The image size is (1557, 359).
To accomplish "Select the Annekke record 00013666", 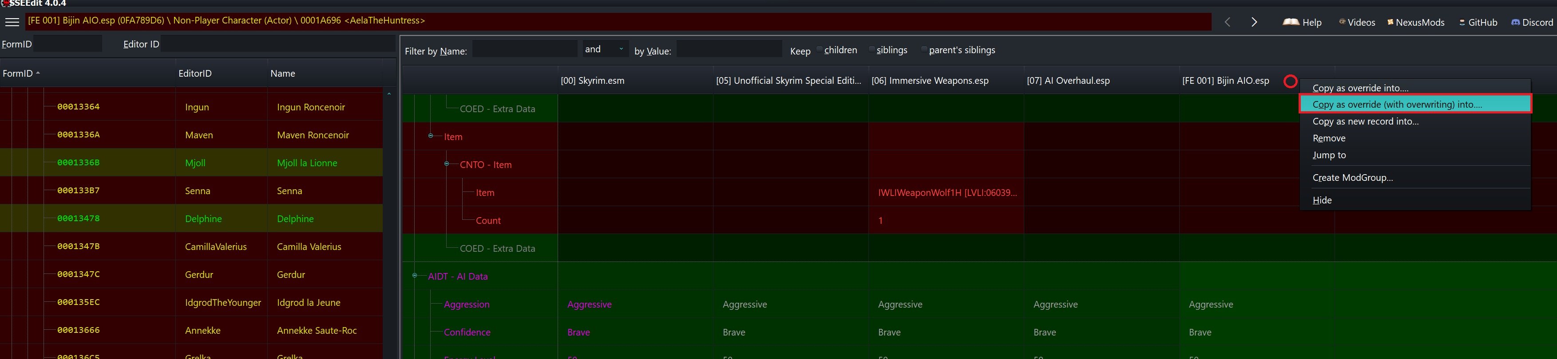I will point(191,330).
